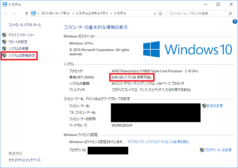Maximize the システム window

click(x=218, y=4)
